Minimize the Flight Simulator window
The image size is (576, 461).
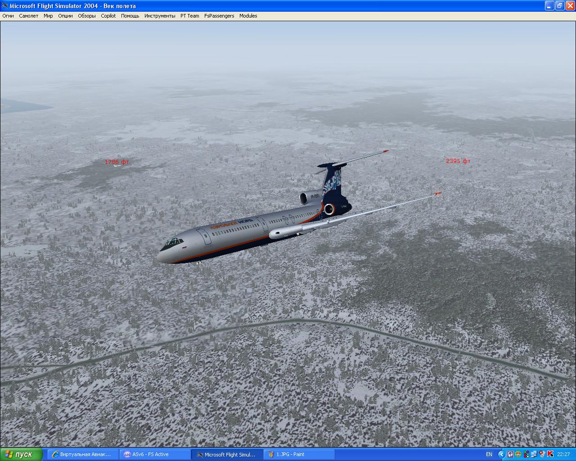point(549,6)
